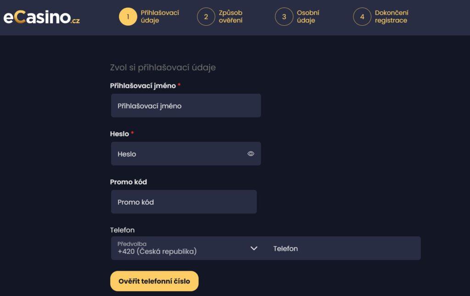This screenshot has height=296, width=470.
Task: Select step 2 circle icon
Action: coord(206,17)
